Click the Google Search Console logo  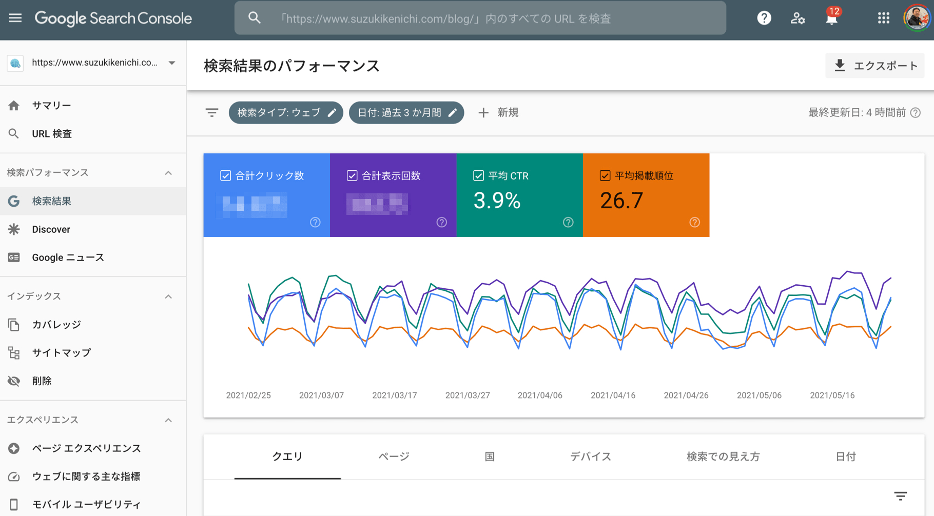tap(113, 18)
